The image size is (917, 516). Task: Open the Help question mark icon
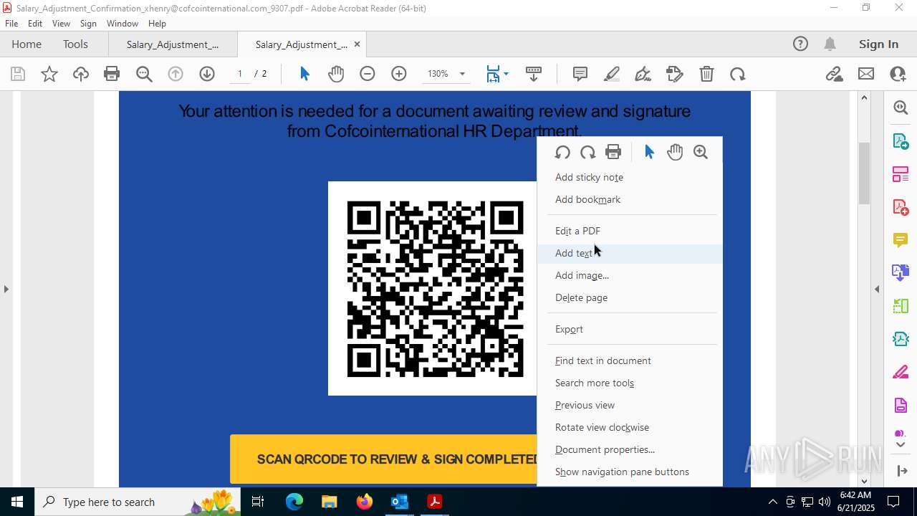click(800, 44)
